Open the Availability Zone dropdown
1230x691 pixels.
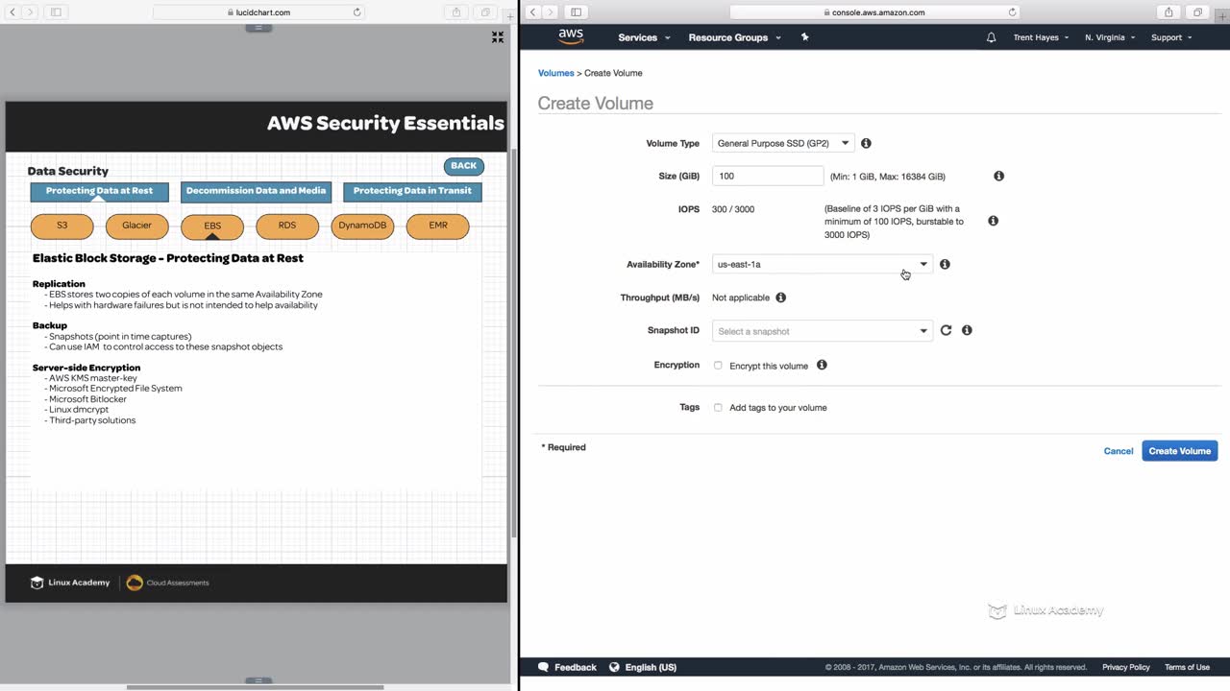pyautogui.click(x=822, y=264)
